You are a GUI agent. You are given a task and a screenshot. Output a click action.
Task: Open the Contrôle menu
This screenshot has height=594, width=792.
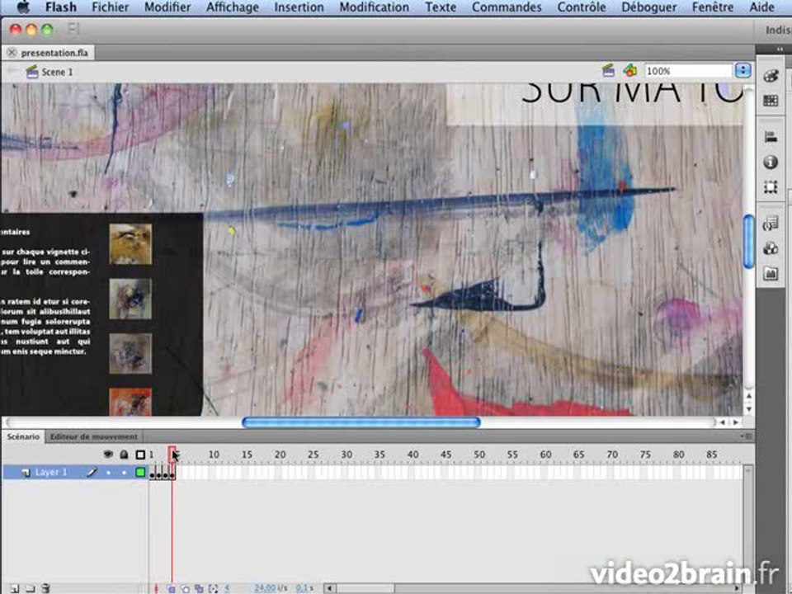click(582, 7)
